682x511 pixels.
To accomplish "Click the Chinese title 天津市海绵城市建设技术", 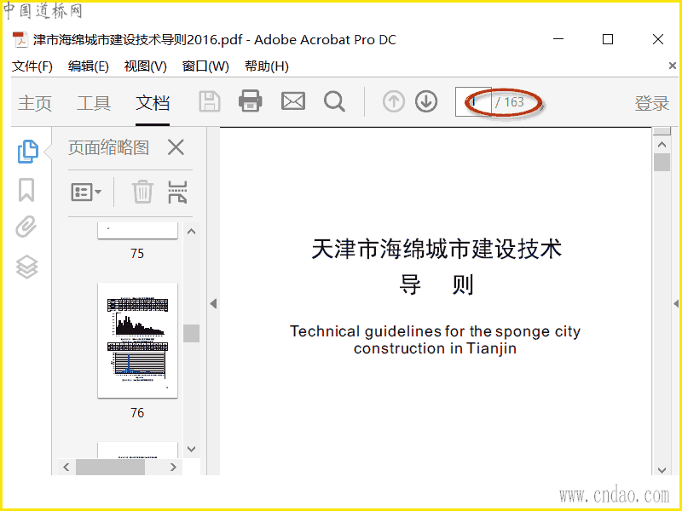I will coord(436,249).
